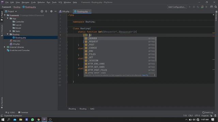Click the Next Tip link in completion popup
This screenshot has height=122, width=218.
click(x=145, y=75)
